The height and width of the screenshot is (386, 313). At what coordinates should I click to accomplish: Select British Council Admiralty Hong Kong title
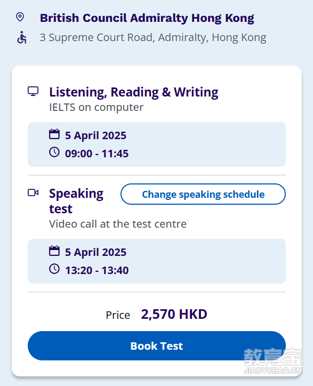pos(147,18)
